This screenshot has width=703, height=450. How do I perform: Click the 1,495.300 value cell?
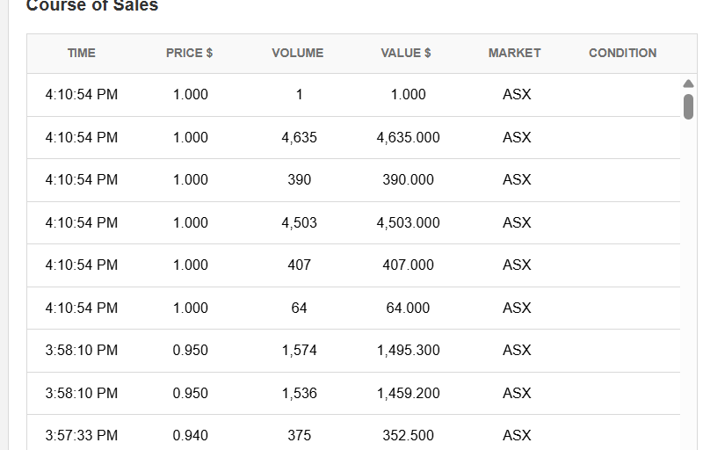[408, 350]
